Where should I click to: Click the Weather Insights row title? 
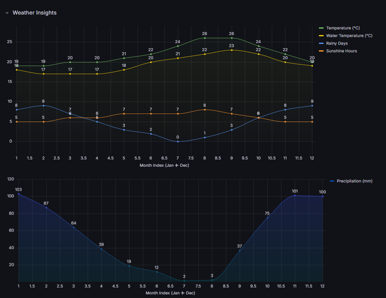[35, 13]
